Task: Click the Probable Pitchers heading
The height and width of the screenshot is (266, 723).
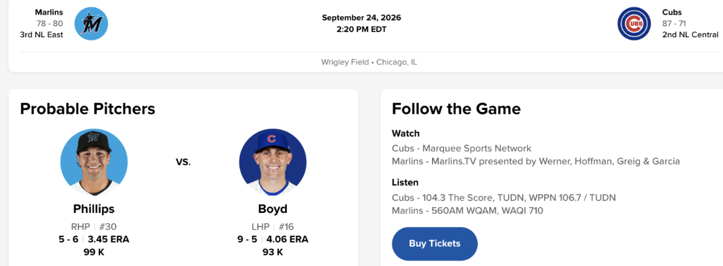Action: pos(87,109)
